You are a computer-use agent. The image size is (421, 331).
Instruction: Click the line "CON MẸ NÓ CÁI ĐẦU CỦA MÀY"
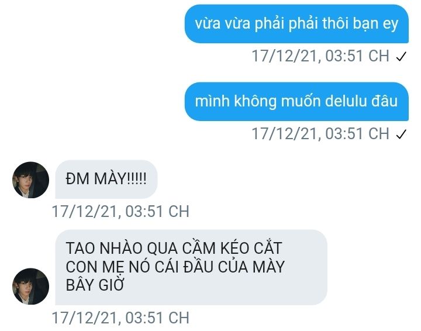[175, 267]
